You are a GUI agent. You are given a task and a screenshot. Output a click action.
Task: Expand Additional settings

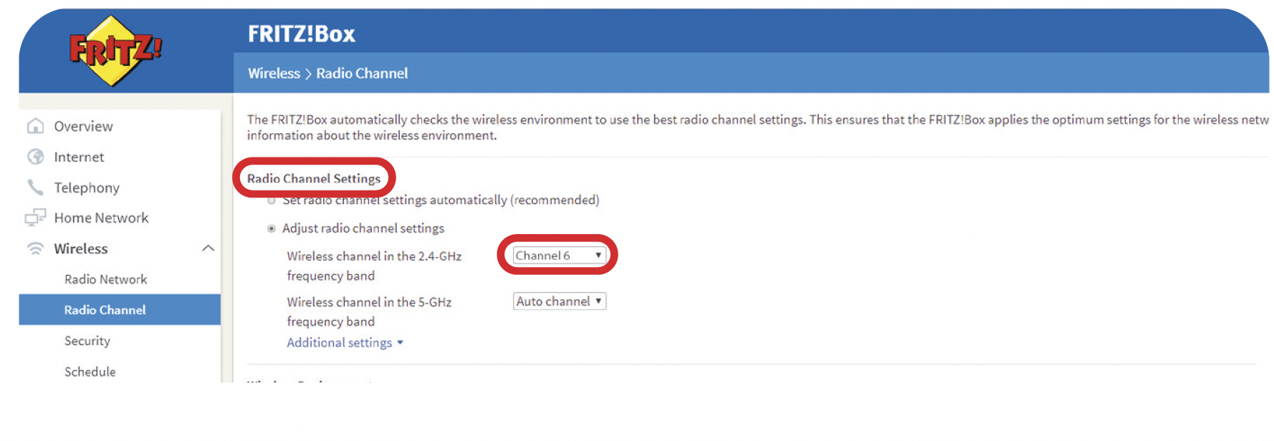pyautogui.click(x=345, y=343)
